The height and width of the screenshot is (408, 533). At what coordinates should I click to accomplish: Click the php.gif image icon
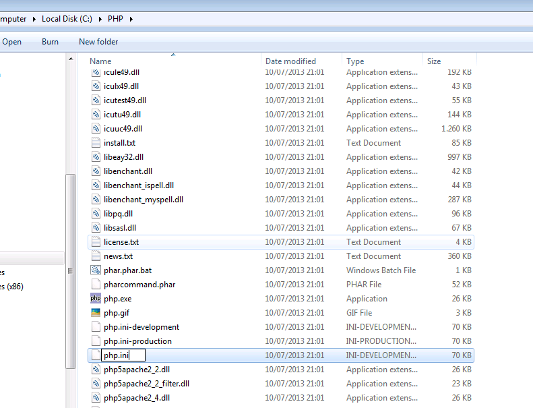(96, 313)
